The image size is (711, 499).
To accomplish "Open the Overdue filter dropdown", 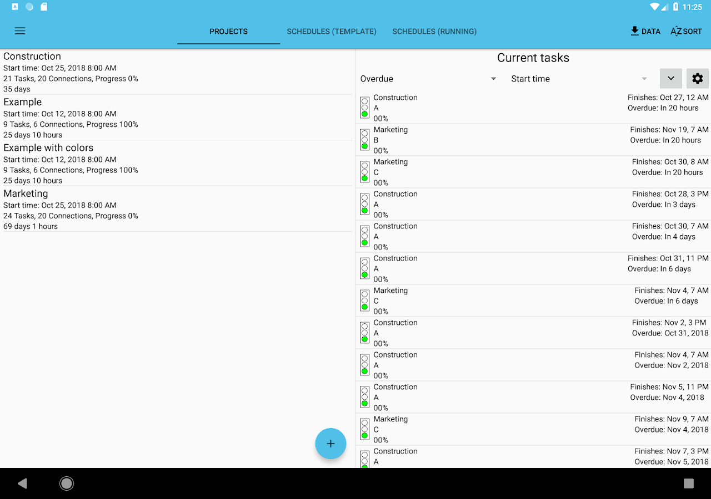I will [x=428, y=78].
